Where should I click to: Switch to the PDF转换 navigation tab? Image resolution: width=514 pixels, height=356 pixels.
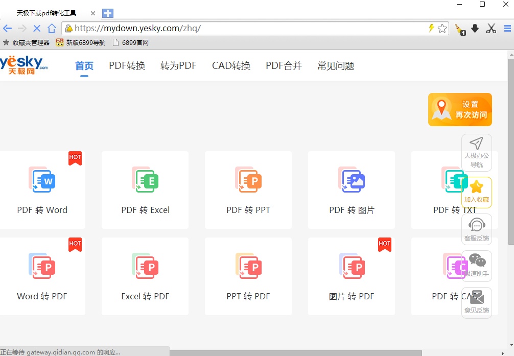[x=127, y=66]
